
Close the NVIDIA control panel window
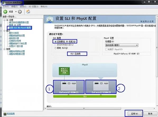point(155,2)
